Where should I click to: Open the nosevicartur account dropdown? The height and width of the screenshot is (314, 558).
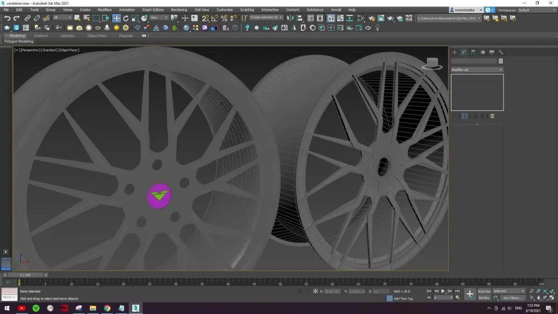click(x=466, y=10)
